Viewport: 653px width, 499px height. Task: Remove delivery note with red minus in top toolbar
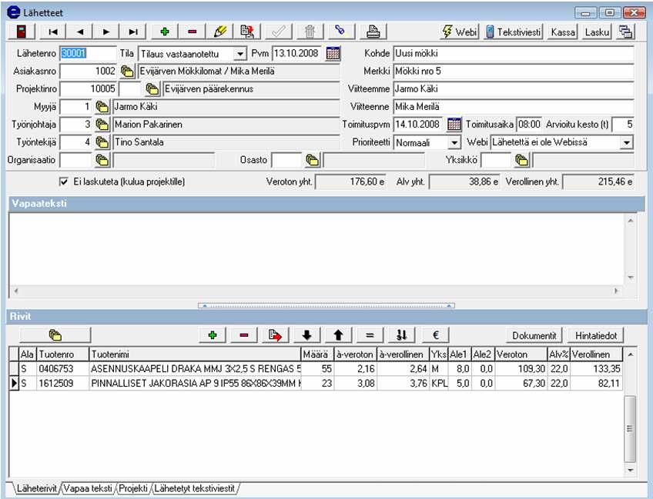(192, 32)
